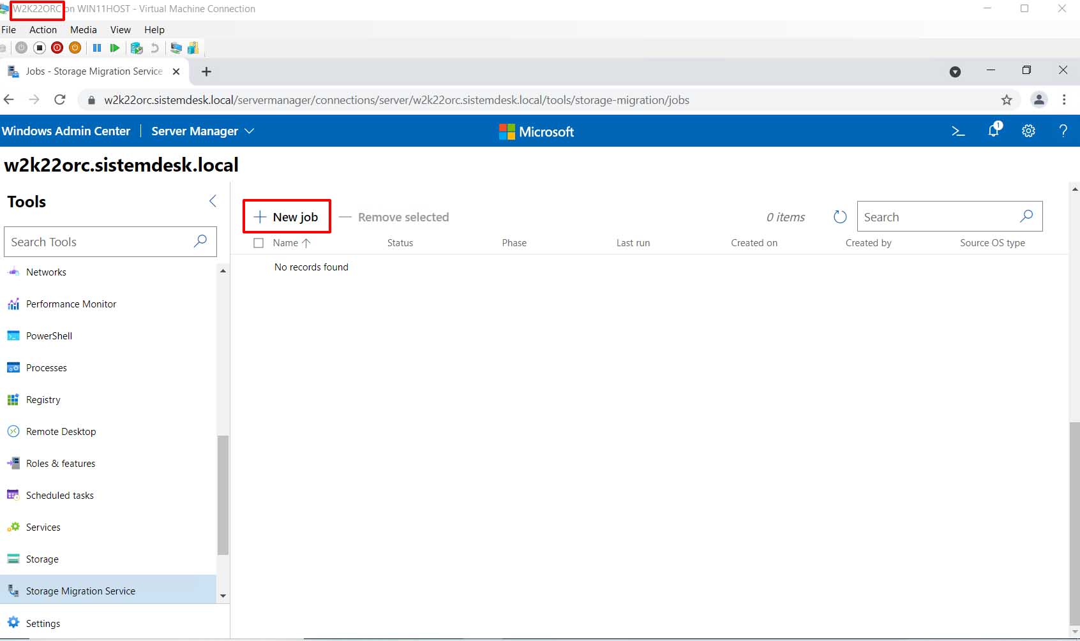Screen dimensions: 1080x641
Task: Click the orange Save VM state icon
Action: pos(75,48)
